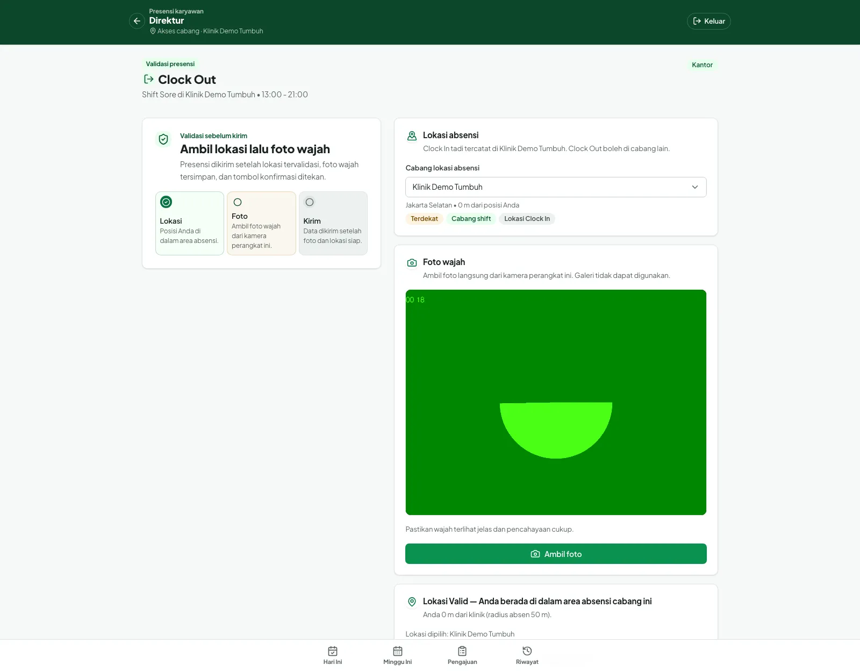The width and height of the screenshot is (860, 672).
Task: Click the Lokasi dipilih: Klinik Demo Tumbuh text
Action: pos(460,634)
